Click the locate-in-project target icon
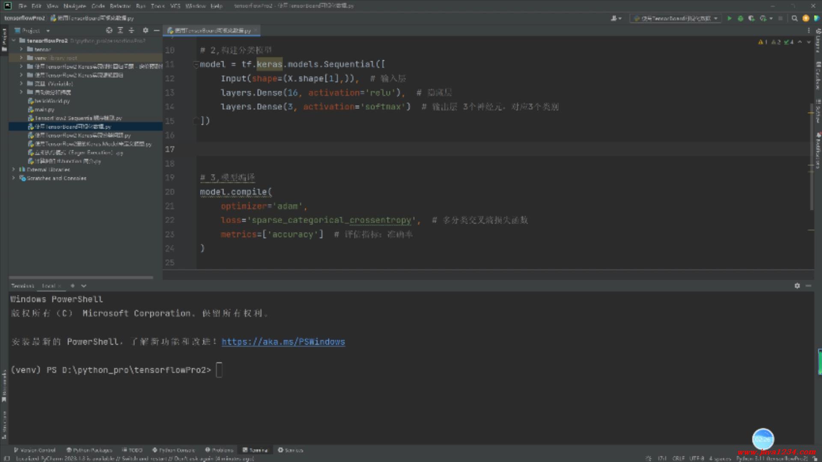This screenshot has height=462, width=822. (x=109, y=30)
